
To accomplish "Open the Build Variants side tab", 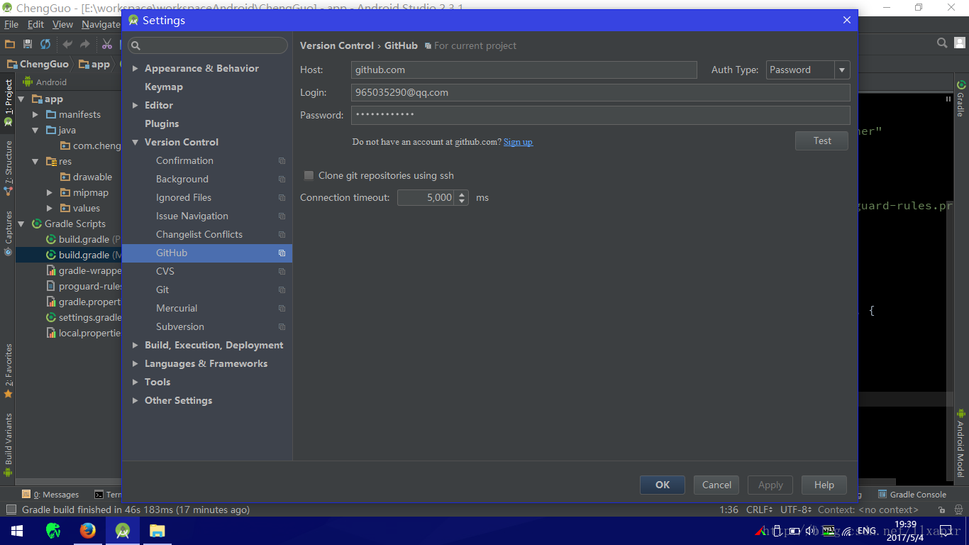I will (8, 444).
